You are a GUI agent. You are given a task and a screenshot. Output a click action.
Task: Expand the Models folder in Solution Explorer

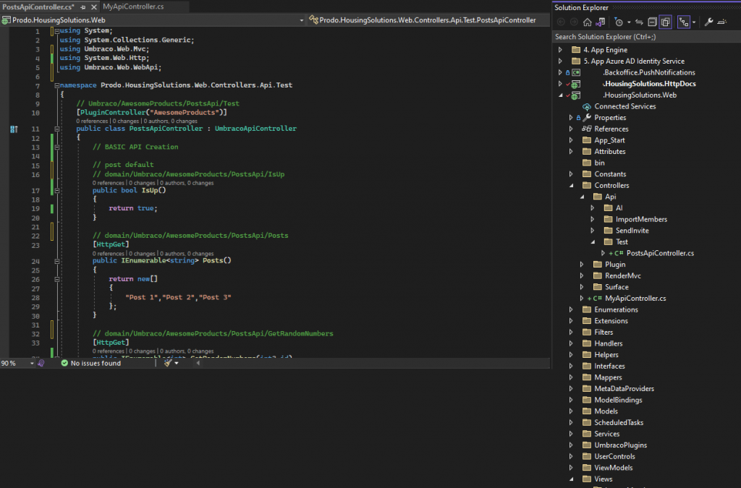click(x=571, y=411)
